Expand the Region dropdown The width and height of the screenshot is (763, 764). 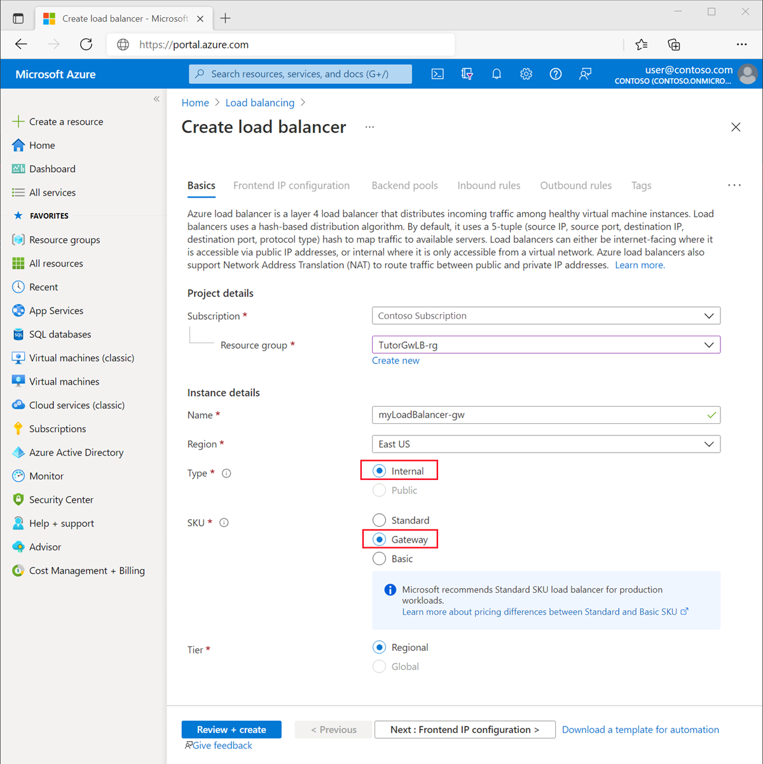(x=546, y=444)
